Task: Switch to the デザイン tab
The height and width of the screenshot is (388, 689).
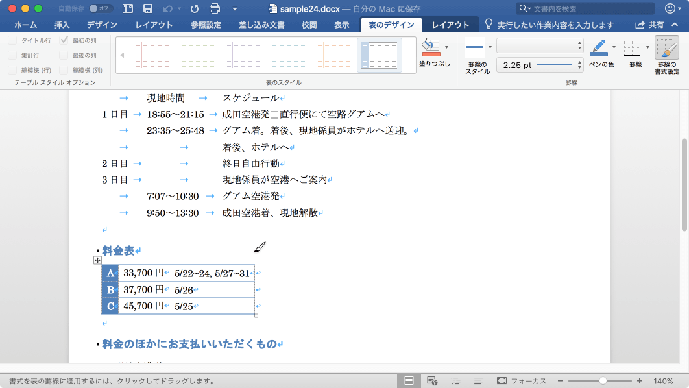Action: point(102,25)
